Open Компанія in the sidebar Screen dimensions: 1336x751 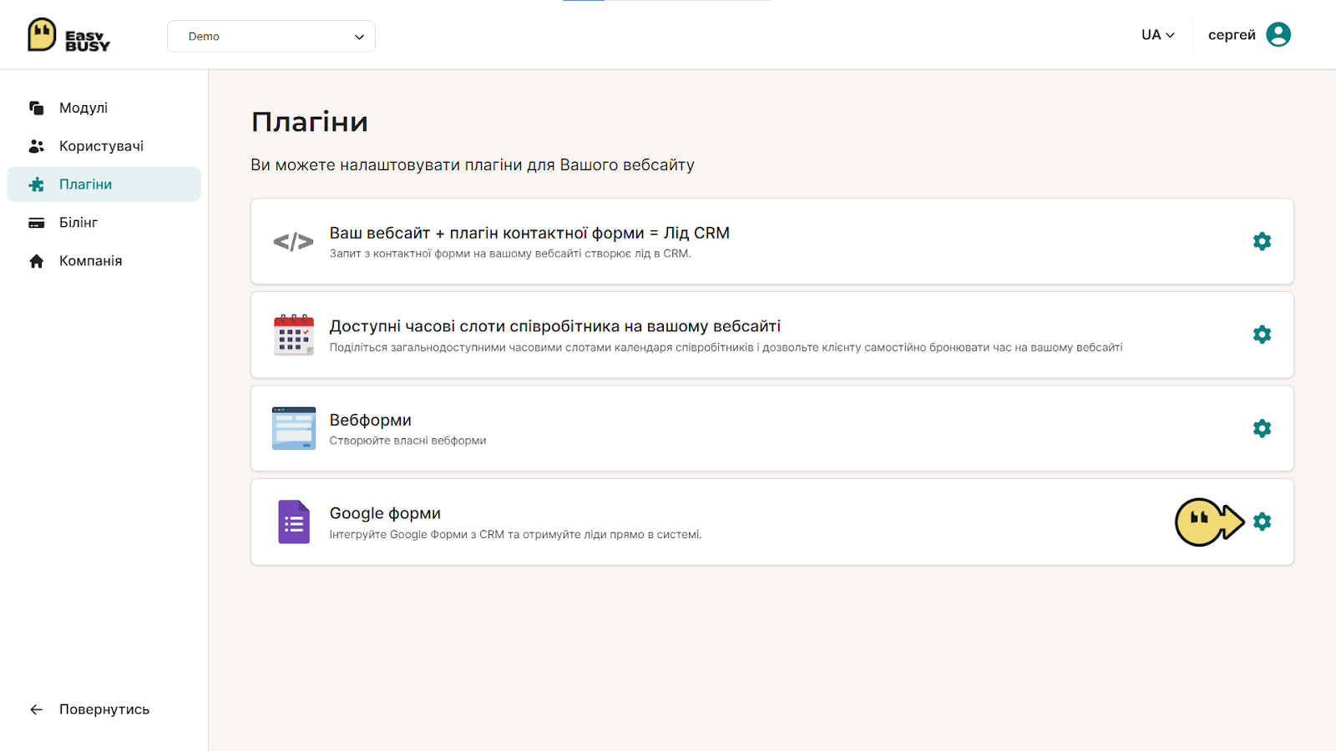coord(104,261)
